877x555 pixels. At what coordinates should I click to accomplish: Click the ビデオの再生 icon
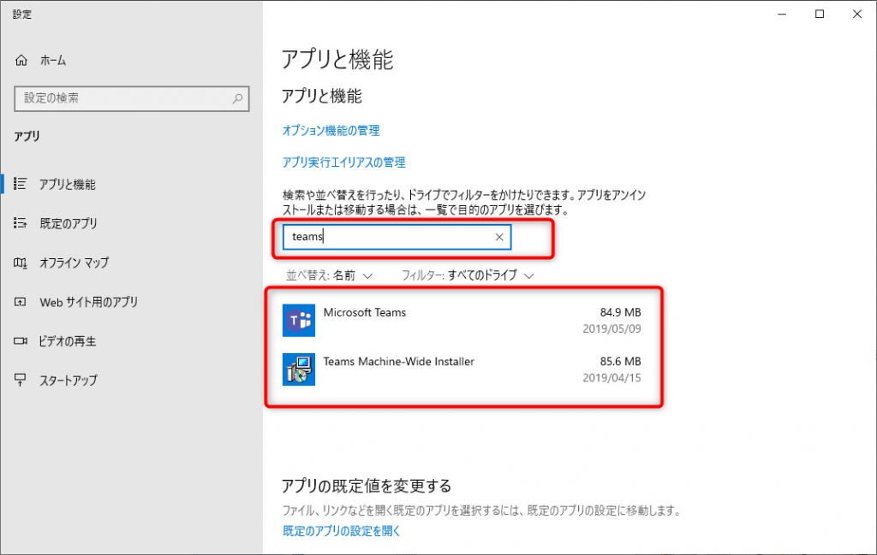[x=21, y=341]
